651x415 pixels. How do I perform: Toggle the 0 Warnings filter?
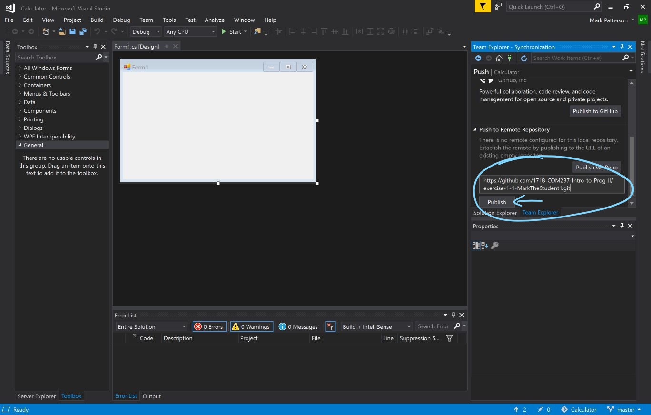coord(251,326)
